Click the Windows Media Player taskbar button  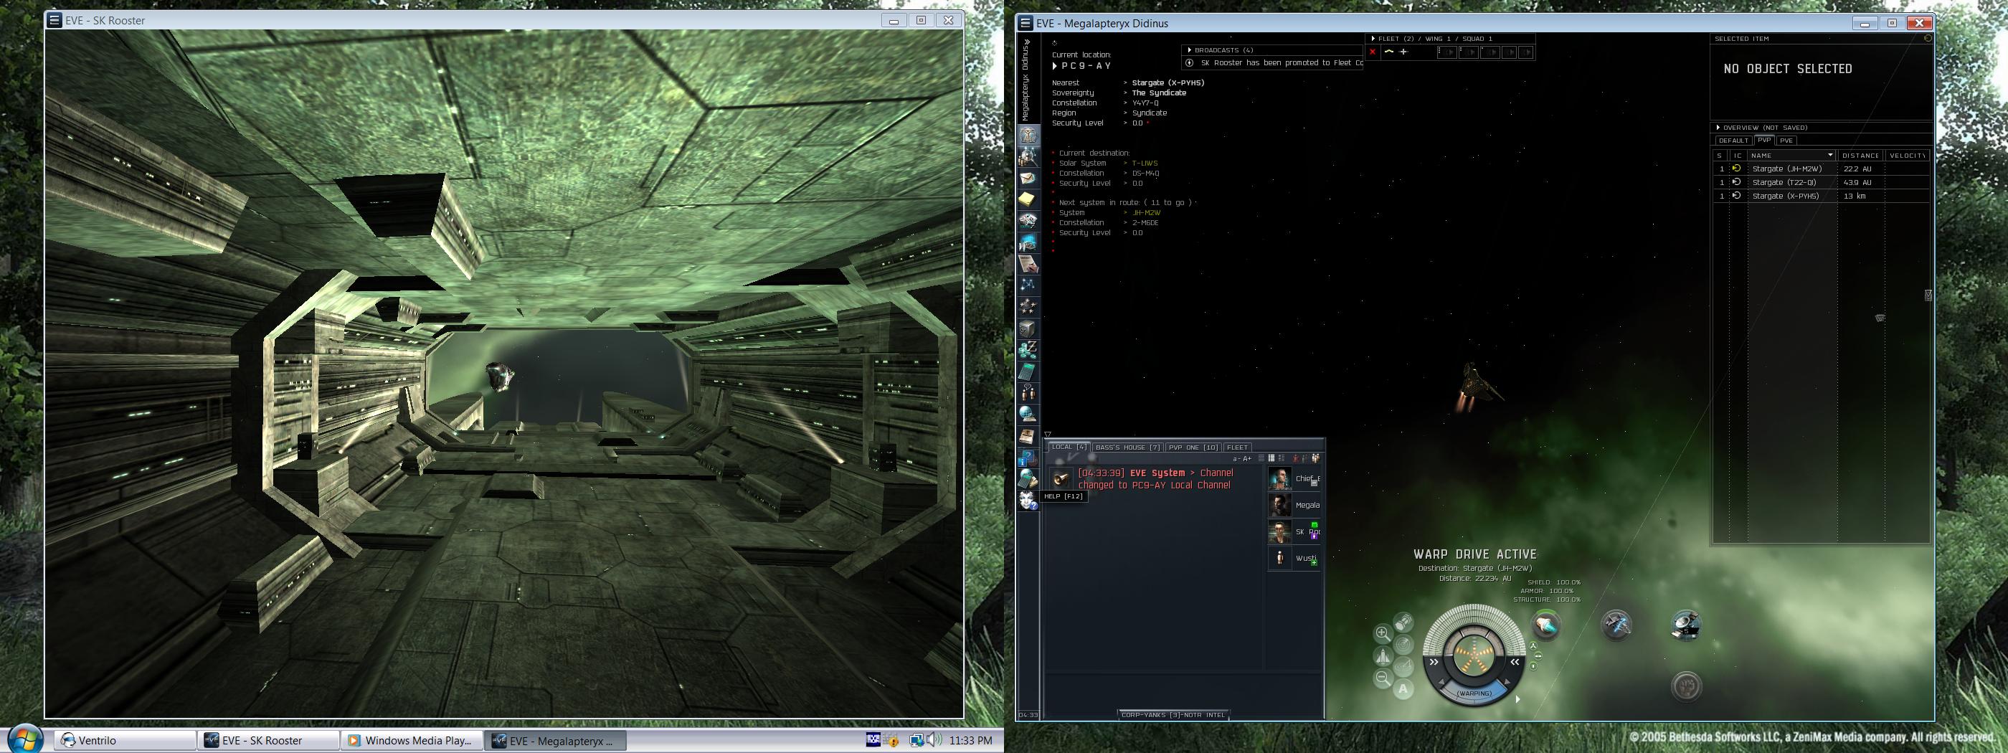[x=412, y=741]
